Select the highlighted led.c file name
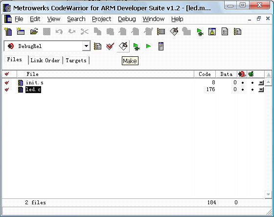The image size is (274, 217). click(33, 90)
